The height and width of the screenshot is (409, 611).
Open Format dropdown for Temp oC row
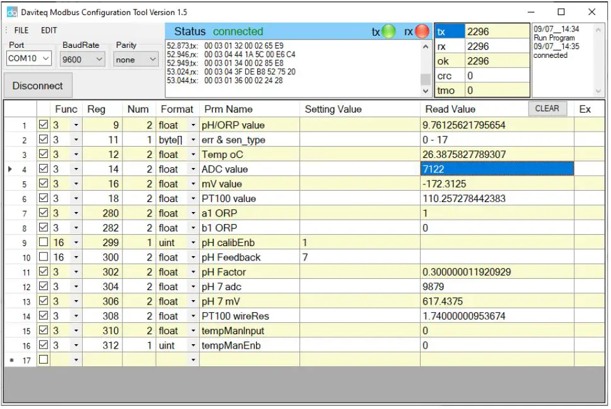point(193,155)
